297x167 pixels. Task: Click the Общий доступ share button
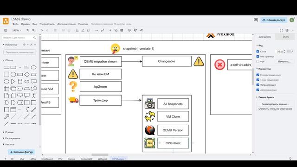coord(274,20)
